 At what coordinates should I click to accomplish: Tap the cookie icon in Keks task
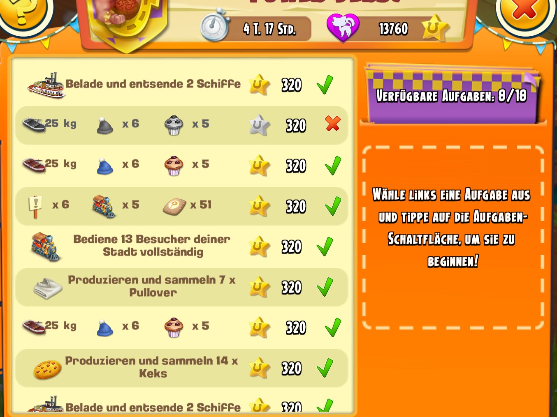(x=47, y=370)
